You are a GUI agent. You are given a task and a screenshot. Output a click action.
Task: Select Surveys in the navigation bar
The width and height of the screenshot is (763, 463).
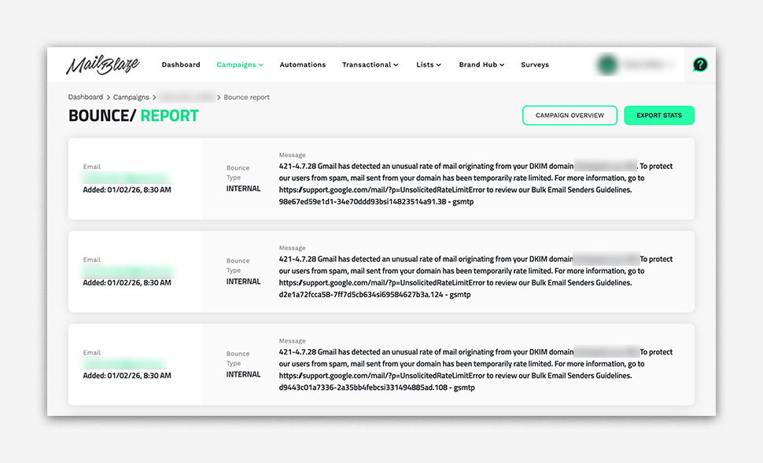[535, 65]
